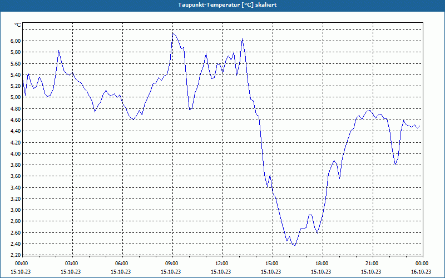The width and height of the screenshot is (445, 278).
Task: Click the 16.10.23 date label
Action: [x=421, y=271]
